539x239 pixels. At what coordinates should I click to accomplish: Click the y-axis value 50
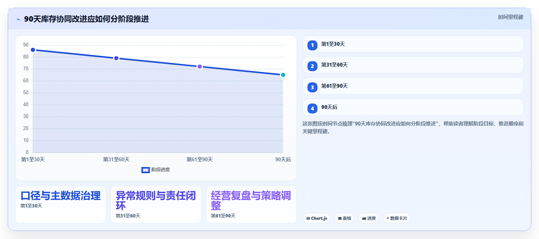click(x=26, y=93)
